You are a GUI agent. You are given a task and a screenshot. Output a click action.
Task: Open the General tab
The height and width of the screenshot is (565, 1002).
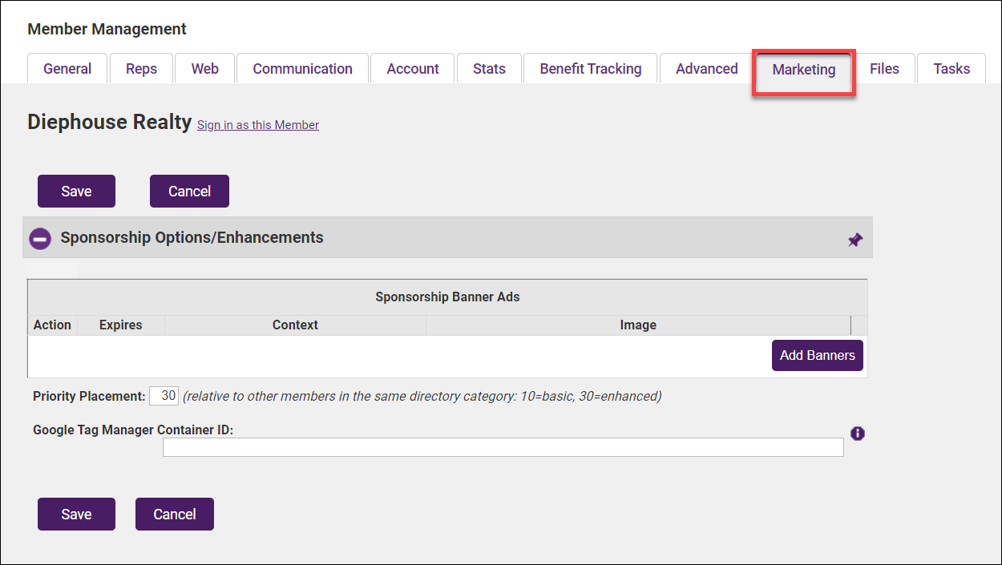(67, 69)
